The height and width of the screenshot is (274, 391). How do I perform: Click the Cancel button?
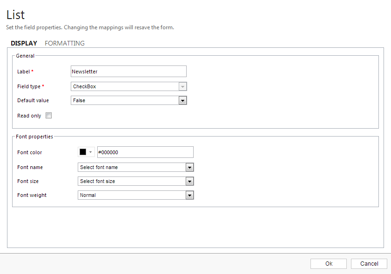pyautogui.click(x=369, y=264)
